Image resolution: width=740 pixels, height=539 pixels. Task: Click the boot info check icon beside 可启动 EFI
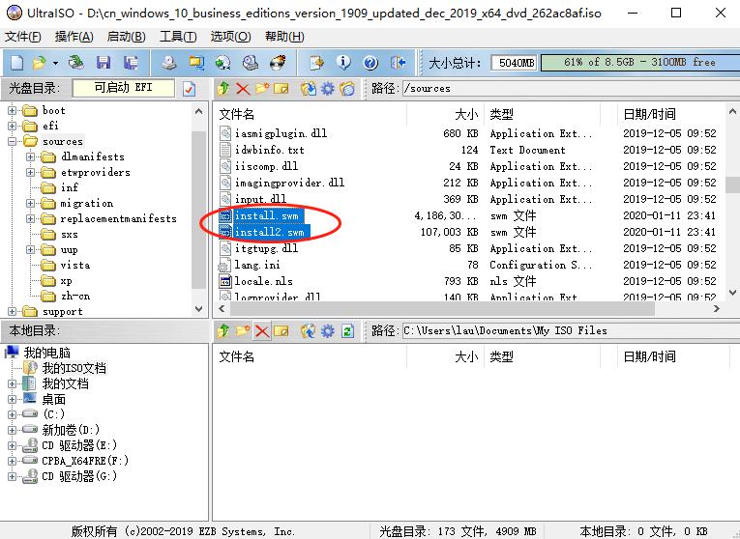point(189,89)
